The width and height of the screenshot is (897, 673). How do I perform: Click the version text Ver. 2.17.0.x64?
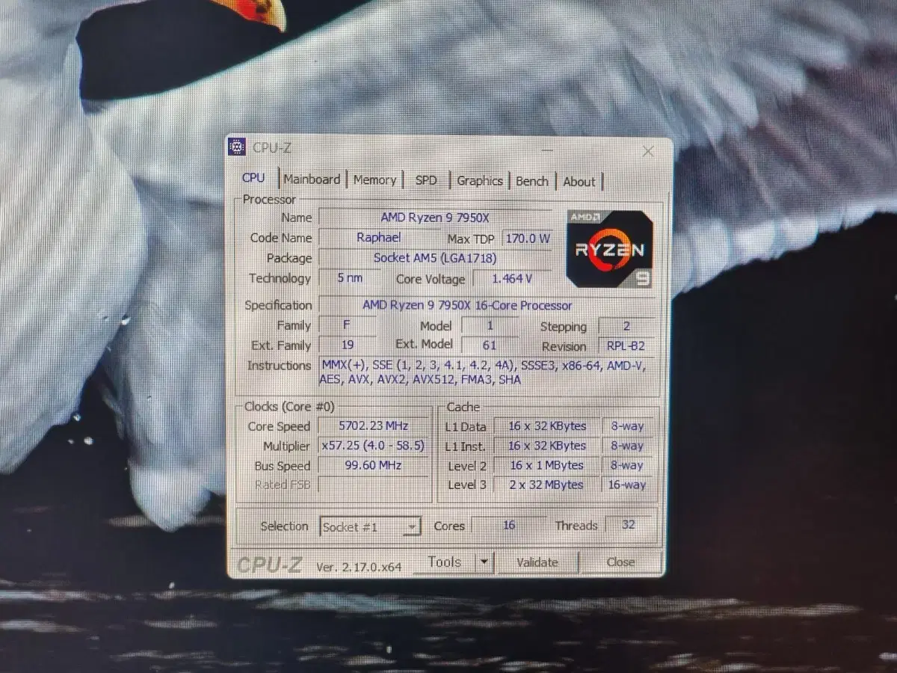click(359, 567)
